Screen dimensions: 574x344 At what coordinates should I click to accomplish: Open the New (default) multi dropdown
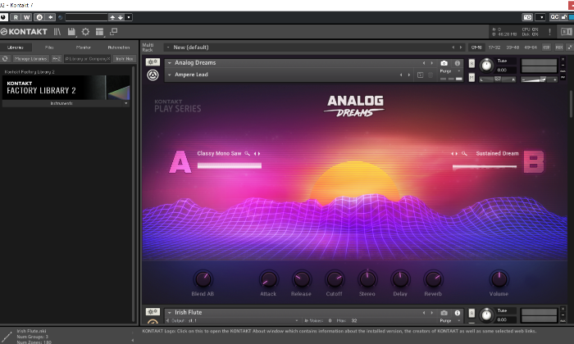coord(168,48)
